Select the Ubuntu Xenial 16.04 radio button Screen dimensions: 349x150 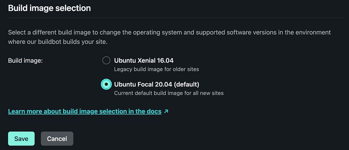click(106, 60)
